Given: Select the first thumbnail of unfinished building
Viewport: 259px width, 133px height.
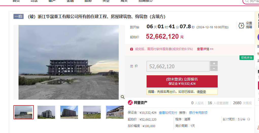Looking at the screenshot, I should pyautogui.click(x=24, y=112).
